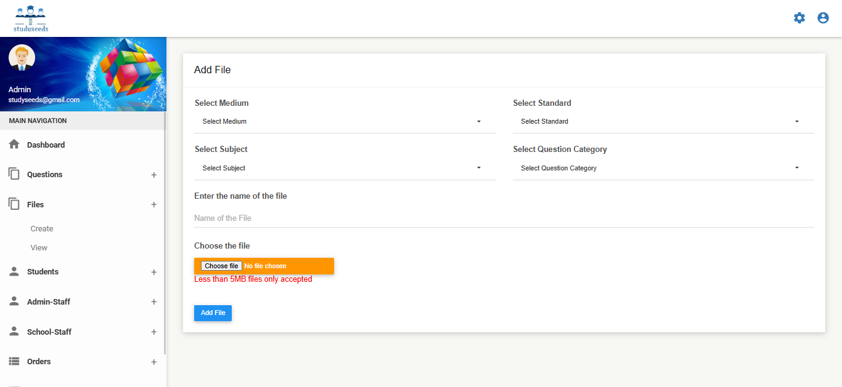
Task: Expand the Questions menu plus sign
Action: 153,175
